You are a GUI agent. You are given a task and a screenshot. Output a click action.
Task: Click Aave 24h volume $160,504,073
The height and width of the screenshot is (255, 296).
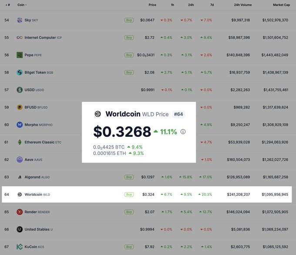(239, 160)
